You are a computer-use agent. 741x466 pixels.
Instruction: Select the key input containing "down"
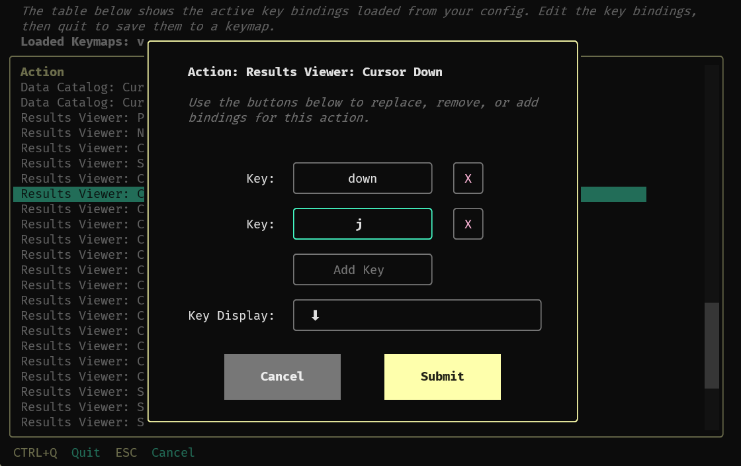click(363, 178)
